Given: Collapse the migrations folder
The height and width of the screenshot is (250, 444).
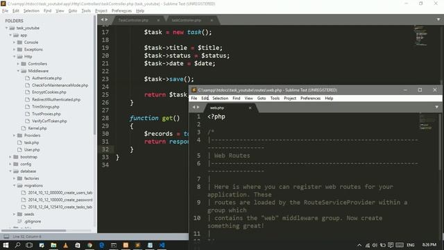Looking at the screenshot, I should pos(14,185).
